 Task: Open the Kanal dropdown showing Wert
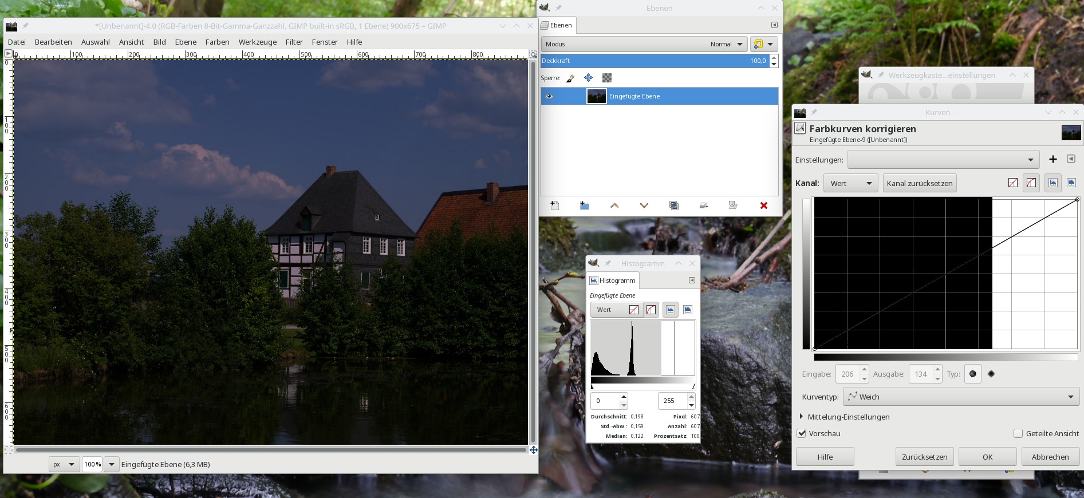(x=850, y=183)
